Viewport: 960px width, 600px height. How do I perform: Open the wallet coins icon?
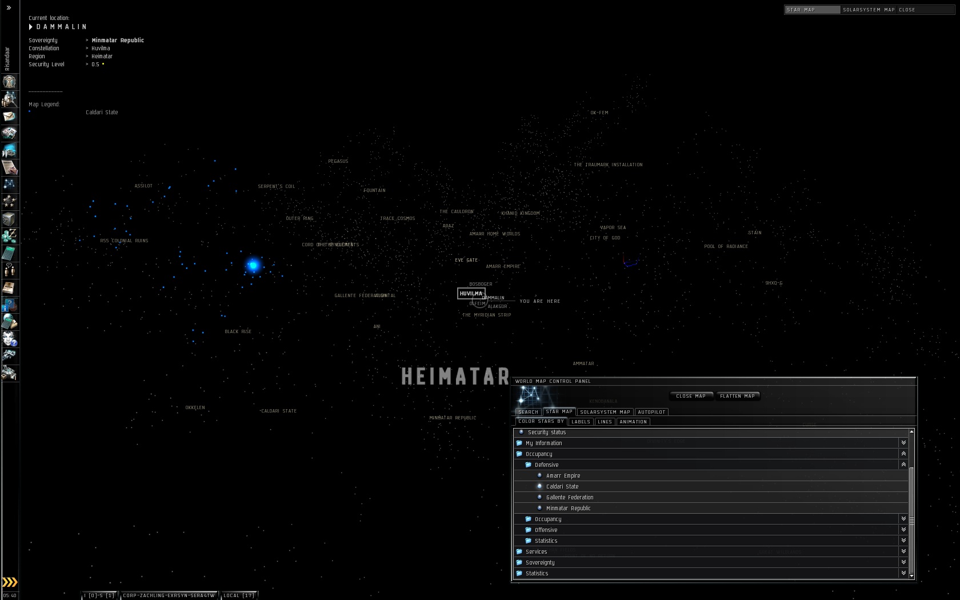(x=10, y=236)
